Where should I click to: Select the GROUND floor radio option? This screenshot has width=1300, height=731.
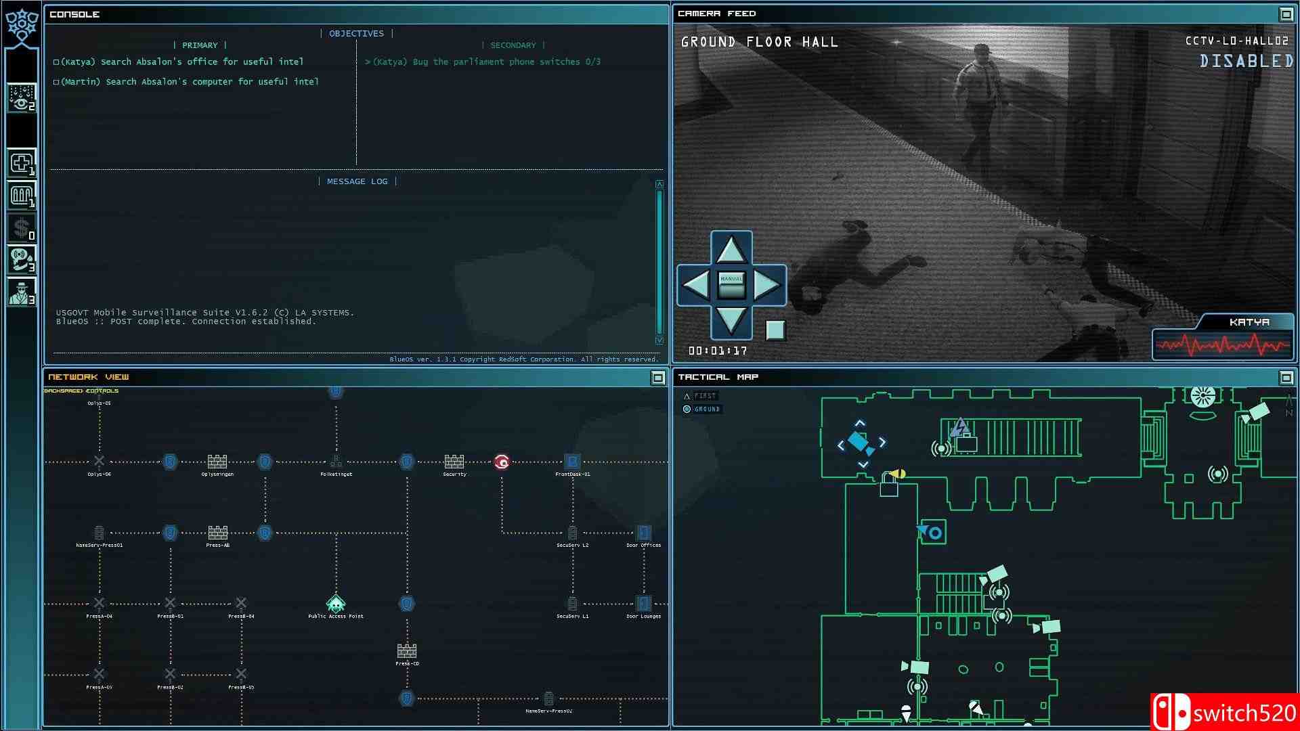pos(687,409)
